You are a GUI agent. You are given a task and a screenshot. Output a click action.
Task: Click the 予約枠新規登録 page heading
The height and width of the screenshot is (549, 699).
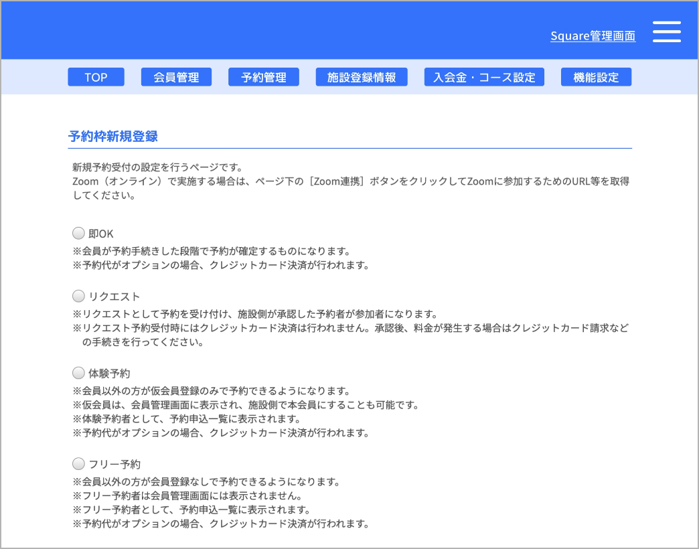point(113,137)
